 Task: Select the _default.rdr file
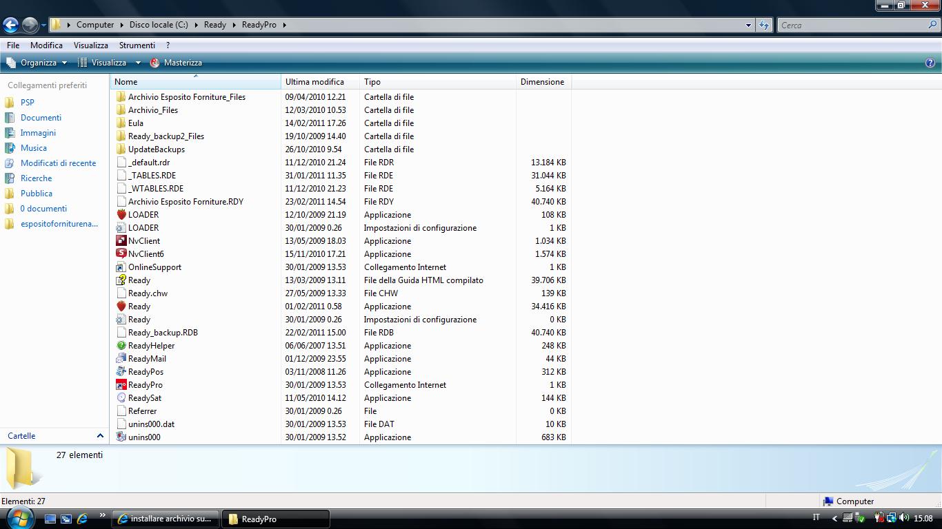pos(149,163)
